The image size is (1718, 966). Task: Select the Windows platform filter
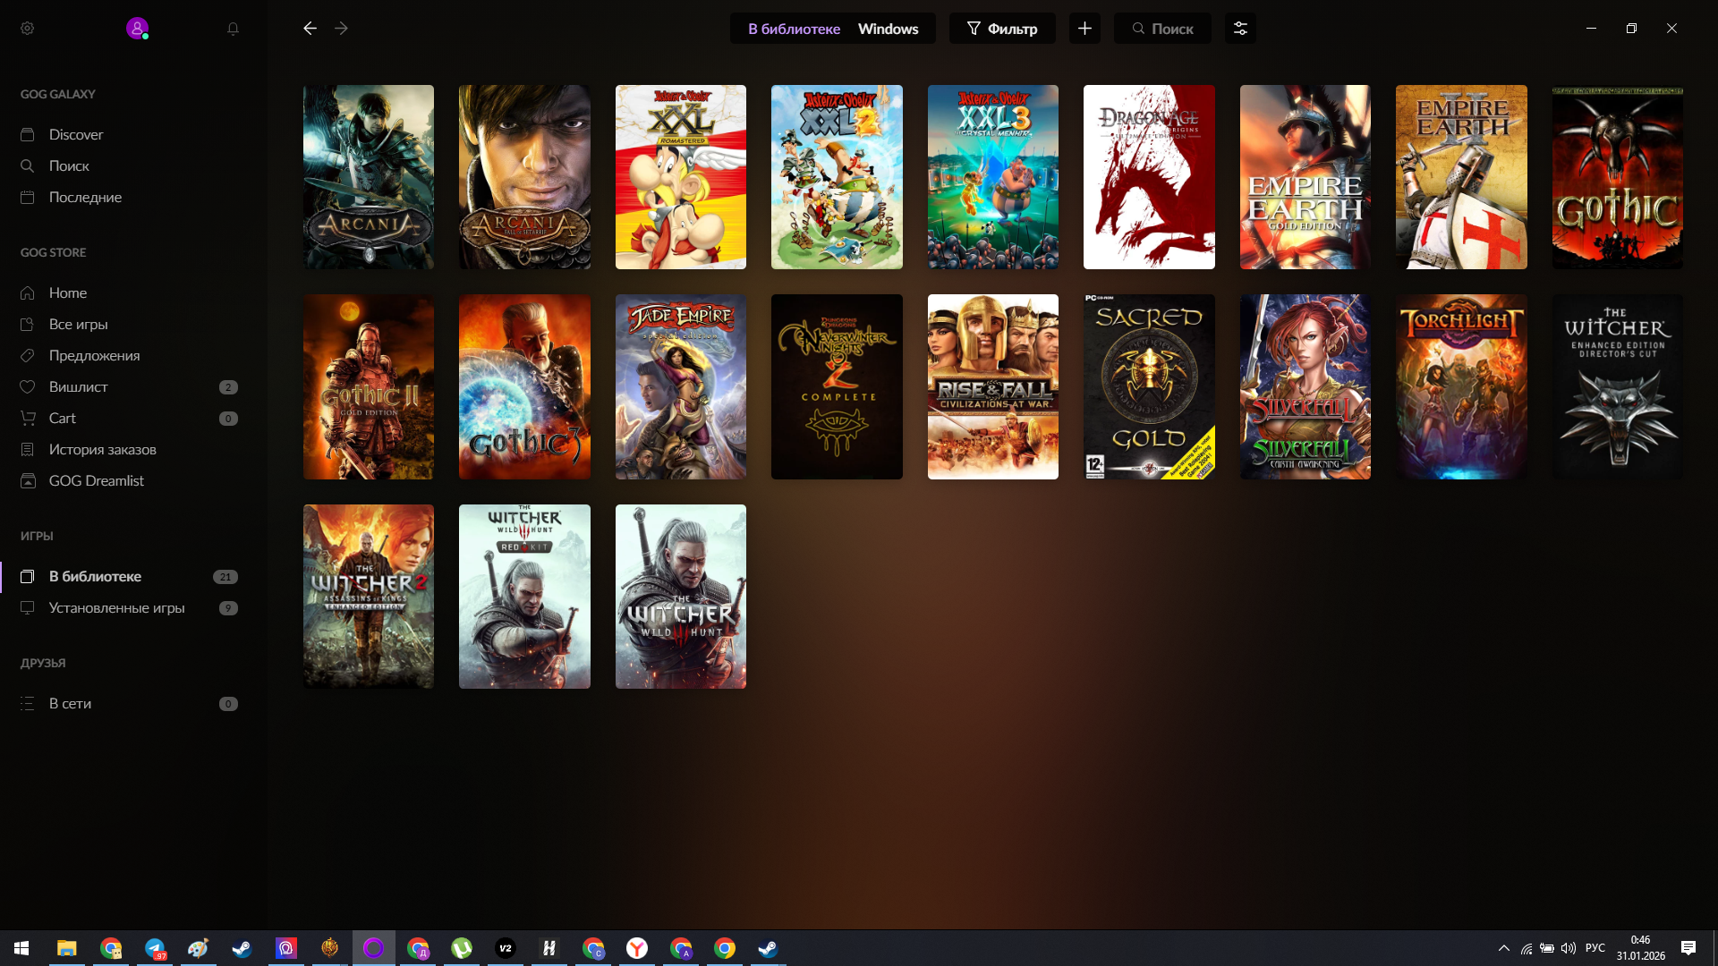coord(888,29)
